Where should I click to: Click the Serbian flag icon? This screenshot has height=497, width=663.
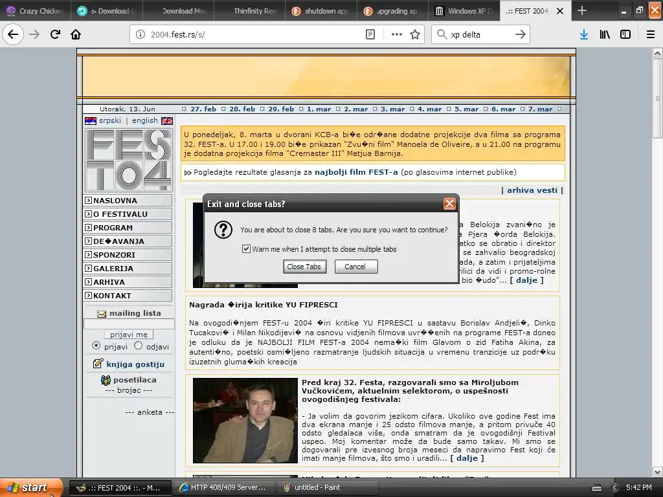click(x=91, y=121)
